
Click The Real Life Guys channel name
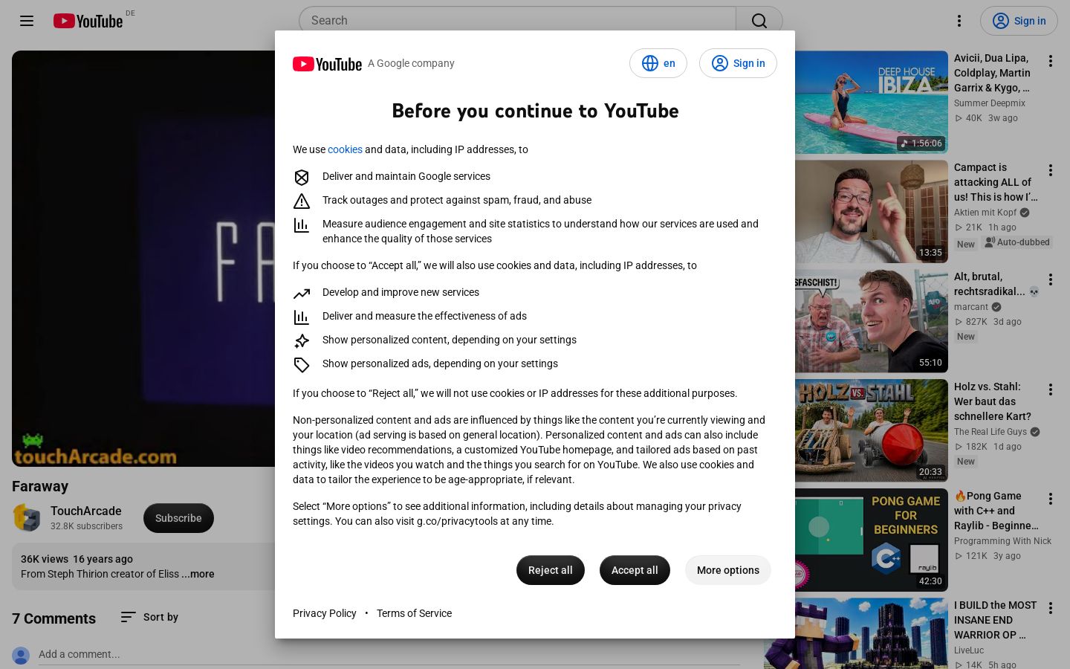point(990,432)
